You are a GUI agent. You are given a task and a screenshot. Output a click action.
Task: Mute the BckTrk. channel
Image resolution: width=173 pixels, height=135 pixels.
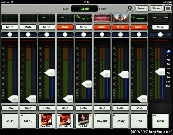[x=84, y=27]
